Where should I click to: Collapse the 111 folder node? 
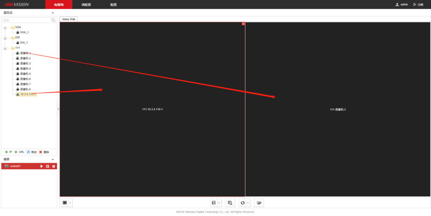tap(5, 48)
